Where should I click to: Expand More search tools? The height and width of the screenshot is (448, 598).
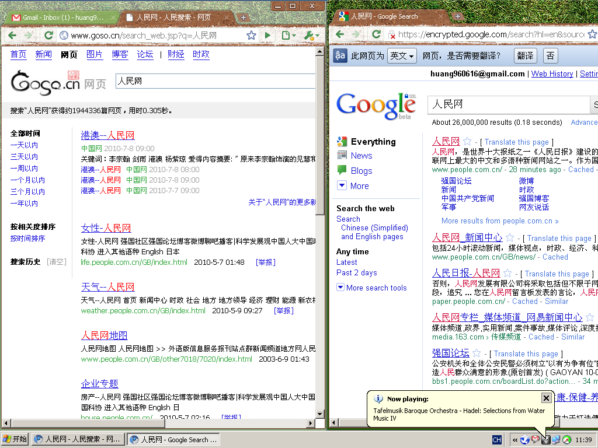[x=377, y=288]
